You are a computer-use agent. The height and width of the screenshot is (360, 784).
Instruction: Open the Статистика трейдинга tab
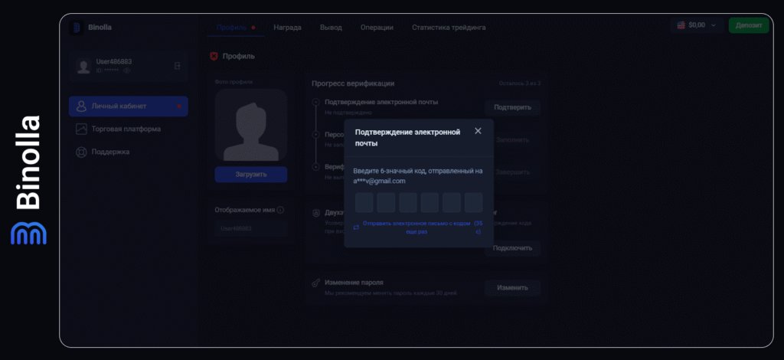coord(448,28)
